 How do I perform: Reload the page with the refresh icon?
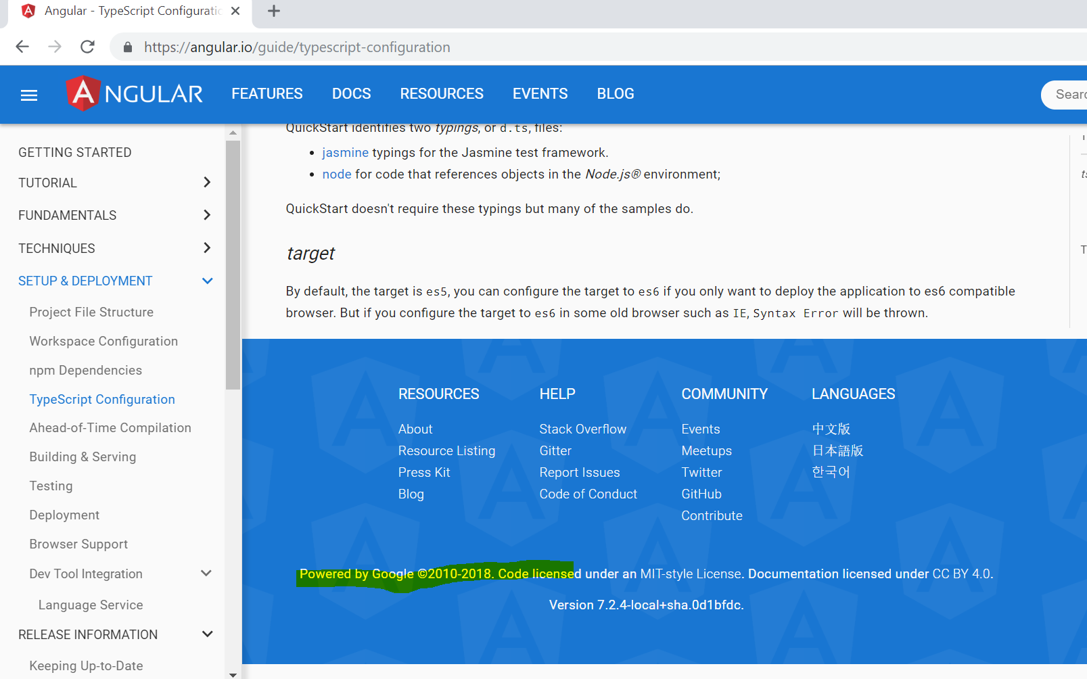[x=87, y=47]
